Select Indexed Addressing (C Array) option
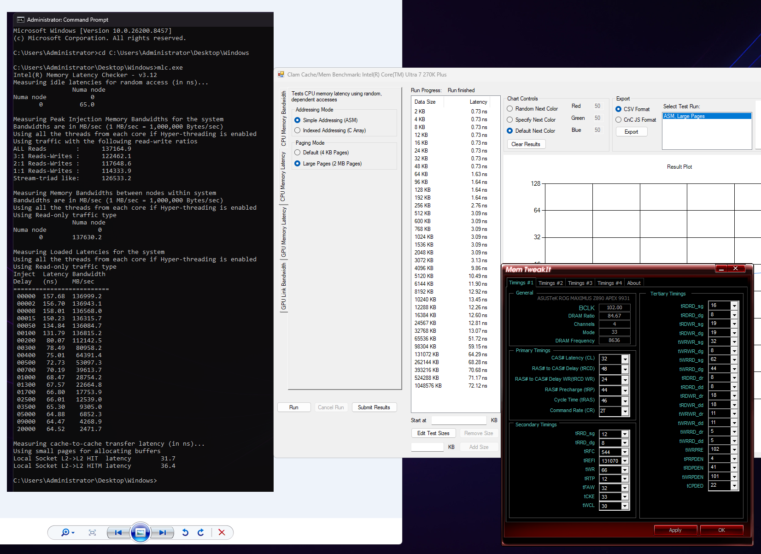 (330, 130)
